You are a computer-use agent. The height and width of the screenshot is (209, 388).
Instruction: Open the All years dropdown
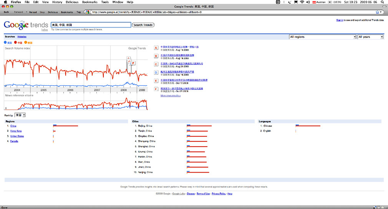(x=370, y=37)
